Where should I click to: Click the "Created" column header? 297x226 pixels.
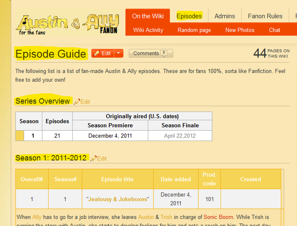(251, 179)
